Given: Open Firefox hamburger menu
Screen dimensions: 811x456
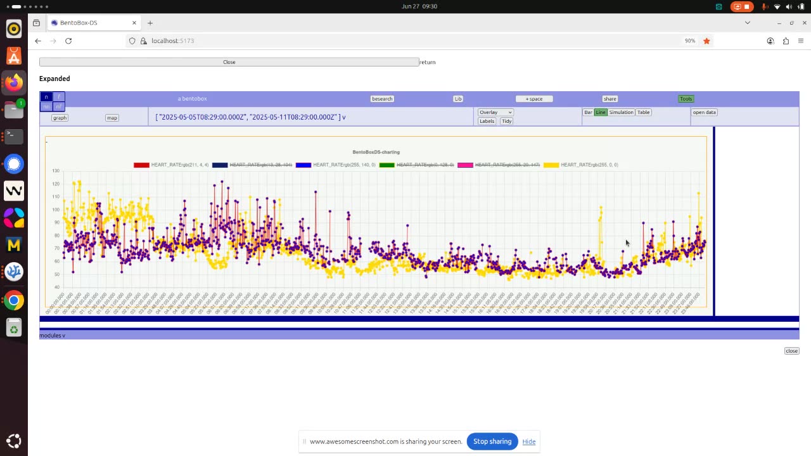Looking at the screenshot, I should pyautogui.click(x=801, y=41).
